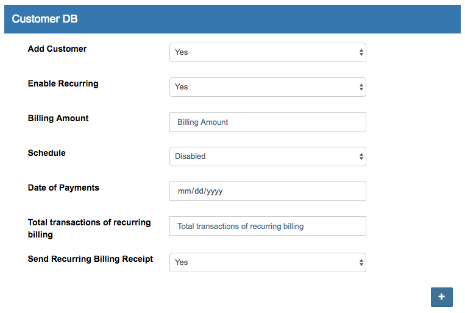Screen dimensions: 465x313
Task: Click arrows icon on Send Recurring Billing Receipt select
Action: (361, 262)
